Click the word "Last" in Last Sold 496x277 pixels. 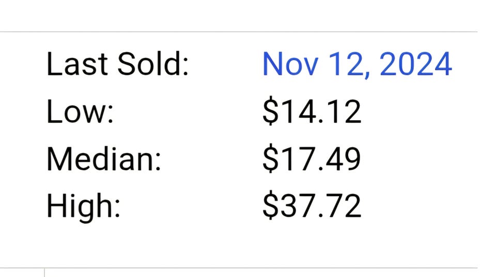click(x=76, y=64)
